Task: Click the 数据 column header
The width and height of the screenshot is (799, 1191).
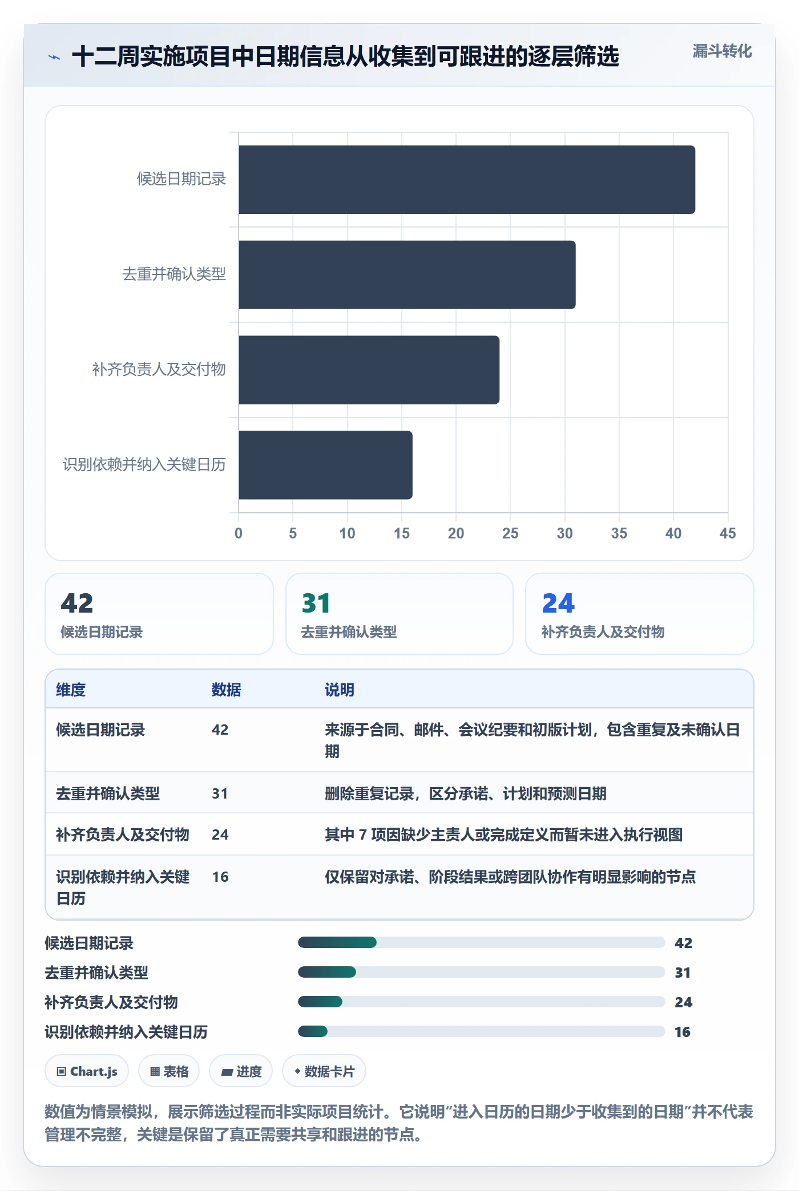Action: pos(227,690)
